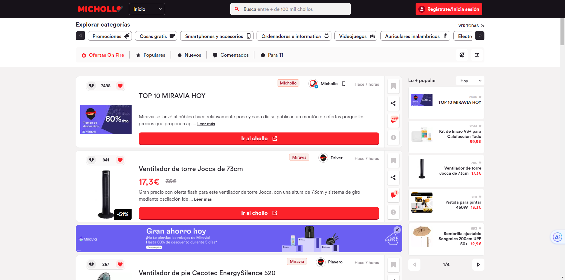This screenshot has height=280, width=565.
Task: Like the TOP 10 MIRAVIA HOY deal
Action: coord(120,86)
